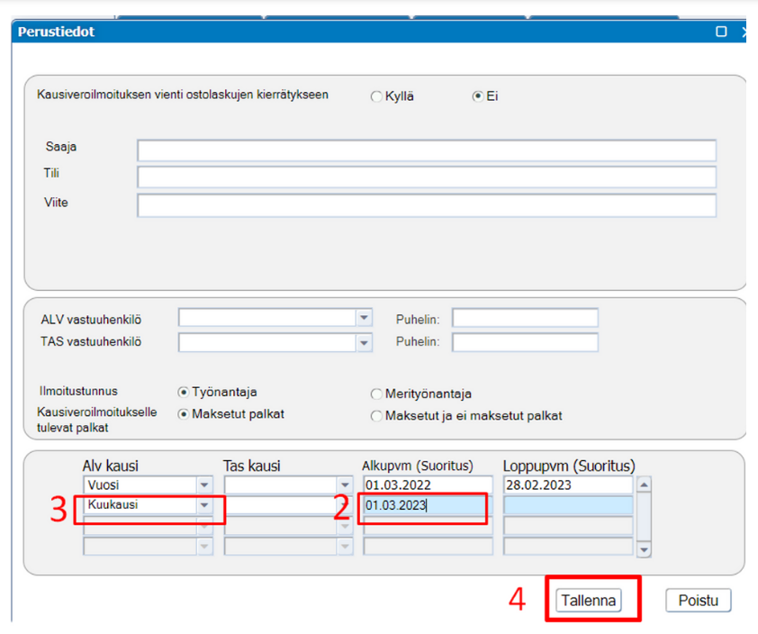The width and height of the screenshot is (758, 634).
Task: Open Tas kausi dropdown in first row
Action: pos(345,485)
